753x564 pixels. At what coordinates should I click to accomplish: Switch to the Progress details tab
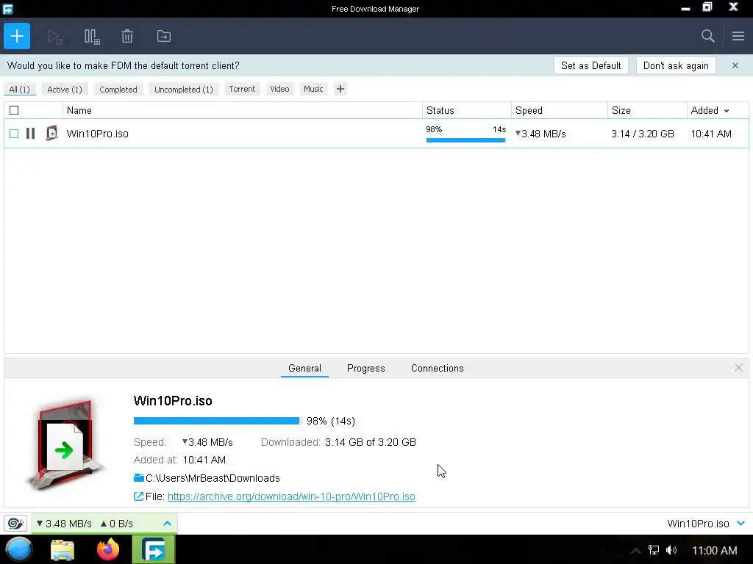[x=366, y=369]
